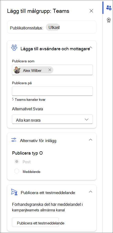The width and height of the screenshot is (113, 233).
Task: Open the award badge icon in sidebar
Action: (x=109, y=20)
